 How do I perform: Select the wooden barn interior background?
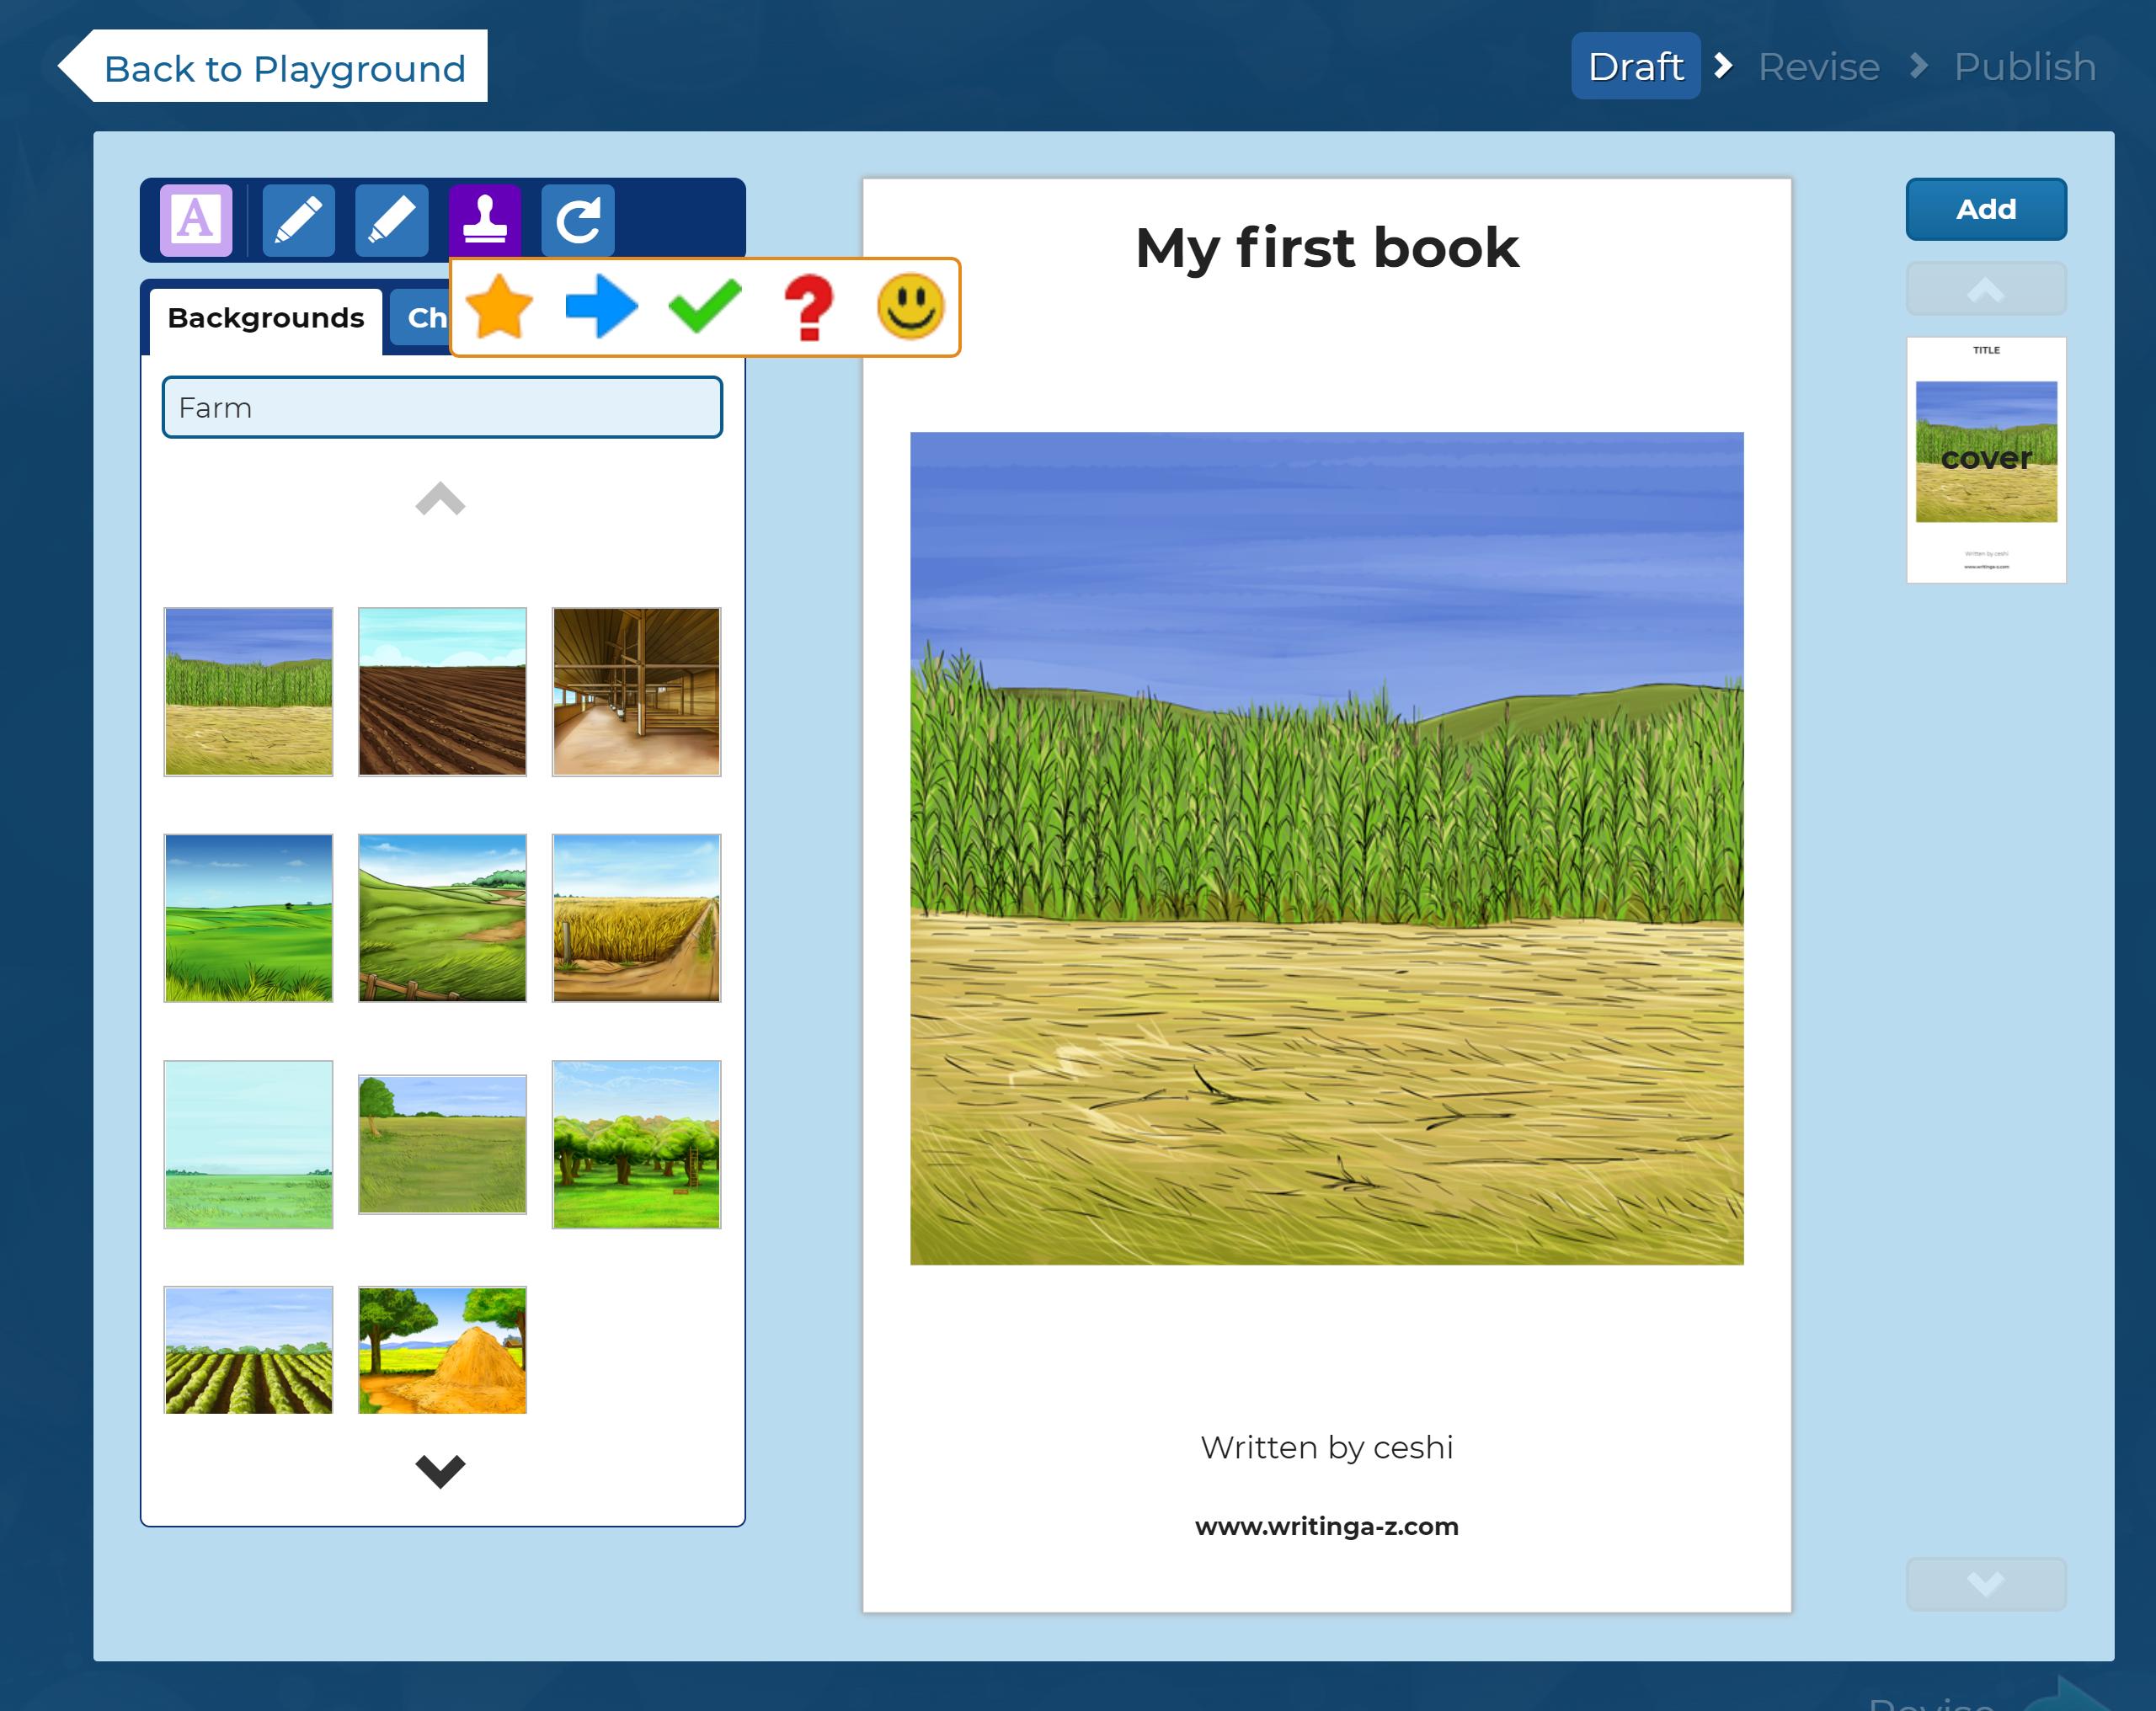(636, 691)
